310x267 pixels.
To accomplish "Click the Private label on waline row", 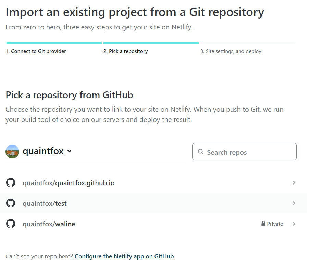I will pos(275,224).
